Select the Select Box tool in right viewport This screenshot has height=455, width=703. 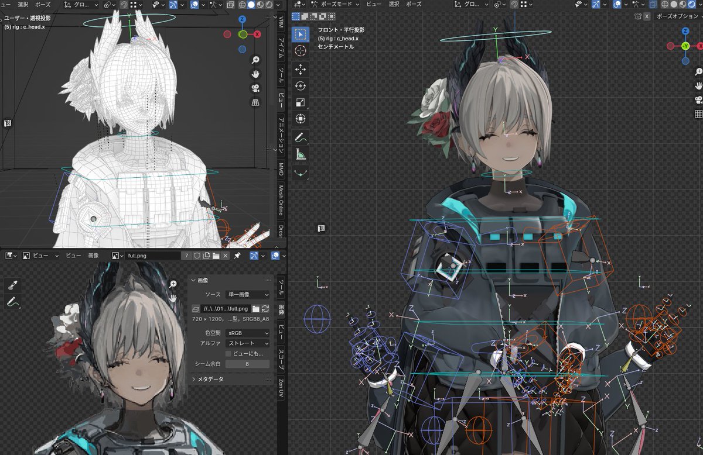point(301,34)
